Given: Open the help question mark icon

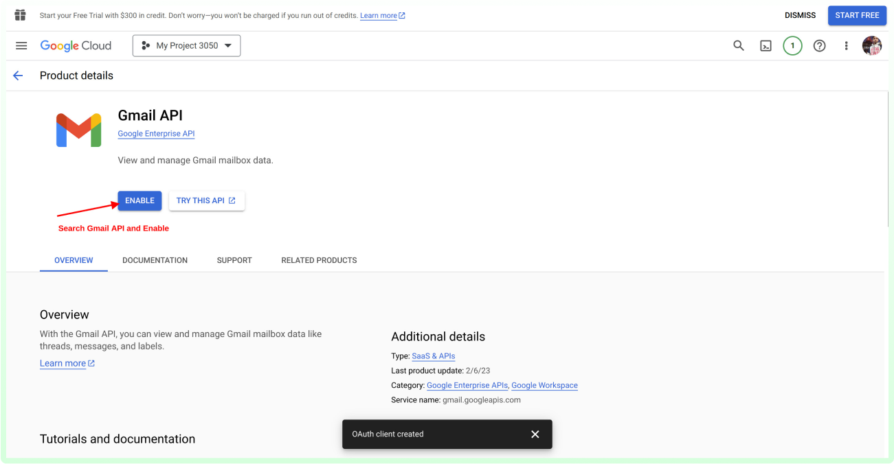Looking at the screenshot, I should point(819,46).
